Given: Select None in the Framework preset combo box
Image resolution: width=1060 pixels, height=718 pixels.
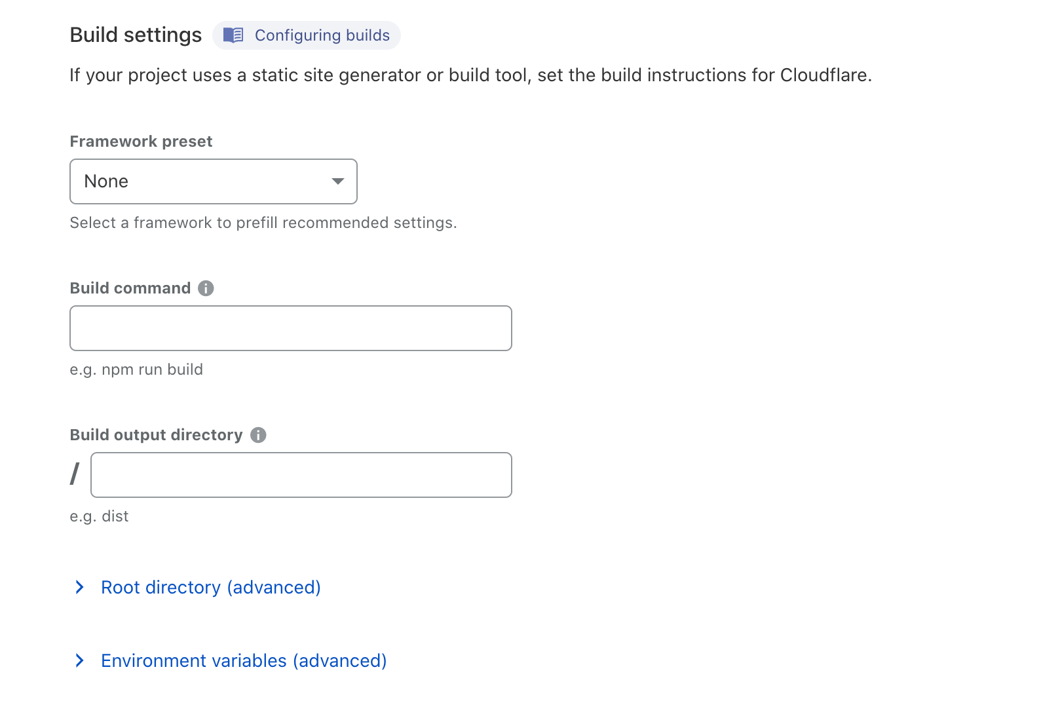Looking at the screenshot, I should point(213,181).
